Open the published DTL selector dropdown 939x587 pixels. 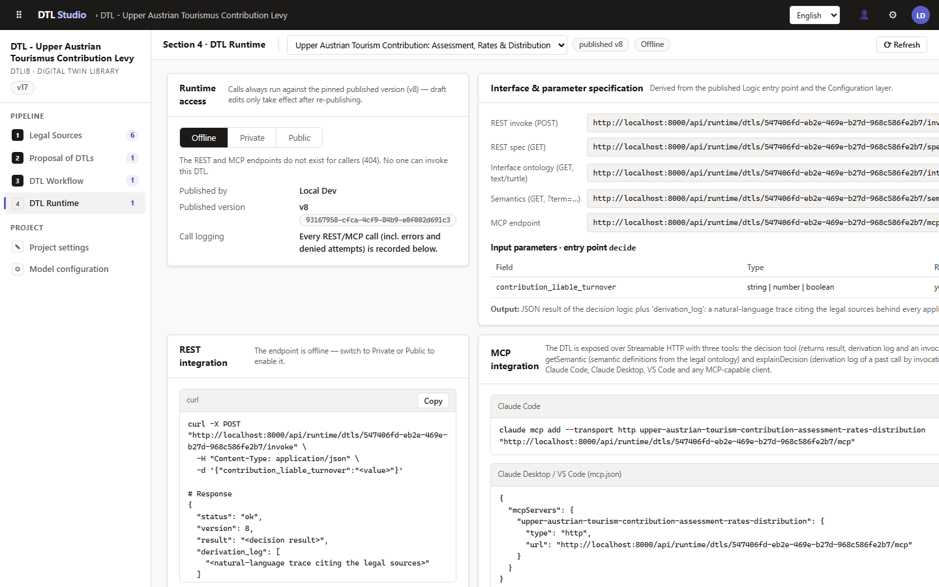coord(427,45)
